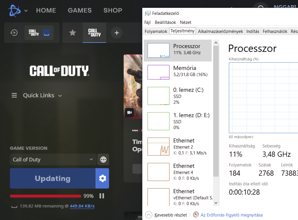Click the CPU utilization graph area
This screenshot has width=298, height=220.
[x=263, y=98]
